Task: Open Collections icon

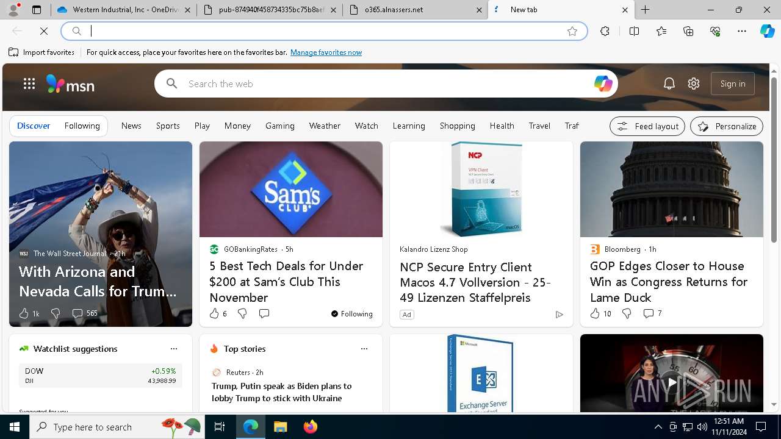Action: pos(688,31)
